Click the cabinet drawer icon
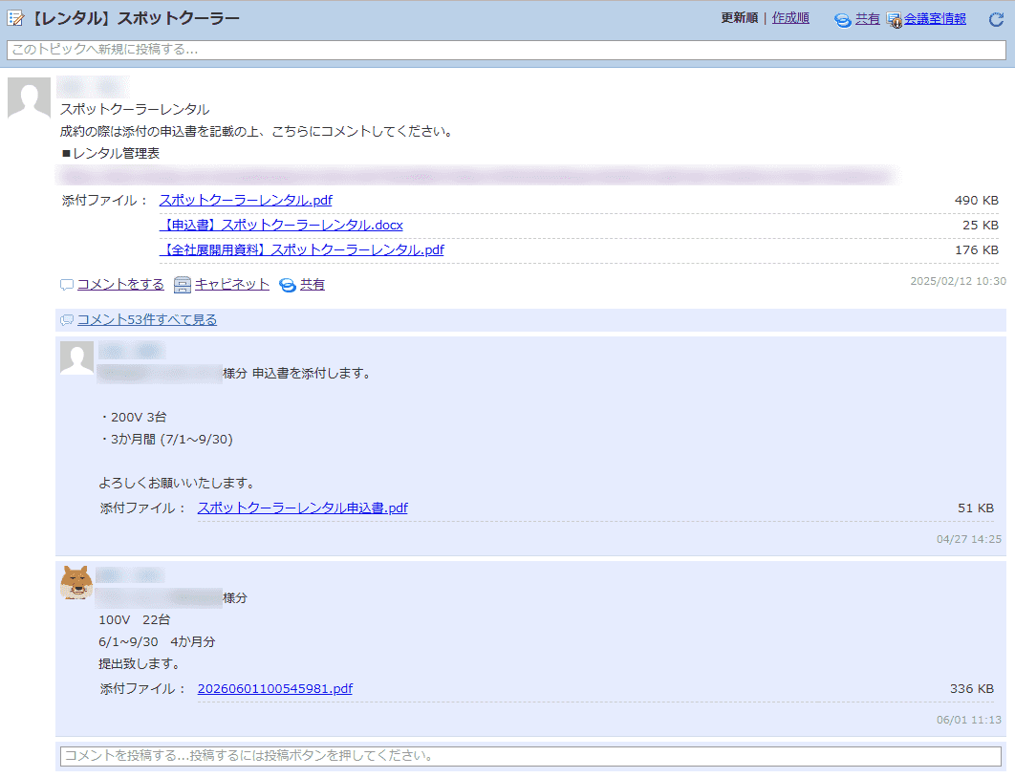Image resolution: width=1015 pixels, height=778 pixels. pos(183,285)
